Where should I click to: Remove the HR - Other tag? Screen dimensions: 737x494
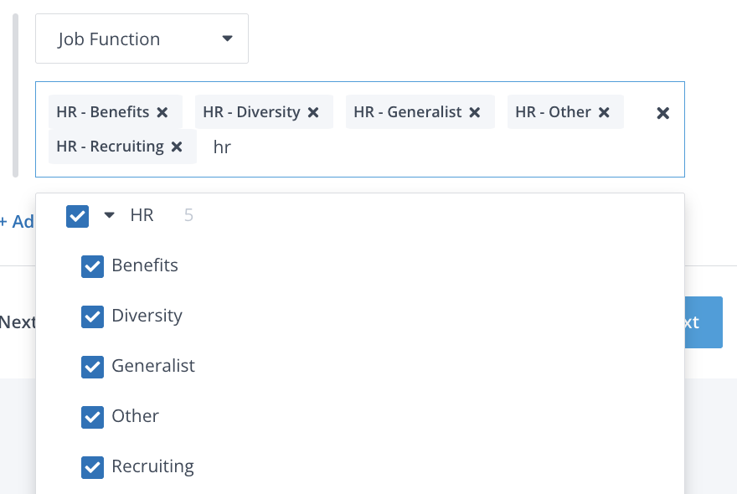pyautogui.click(x=604, y=112)
